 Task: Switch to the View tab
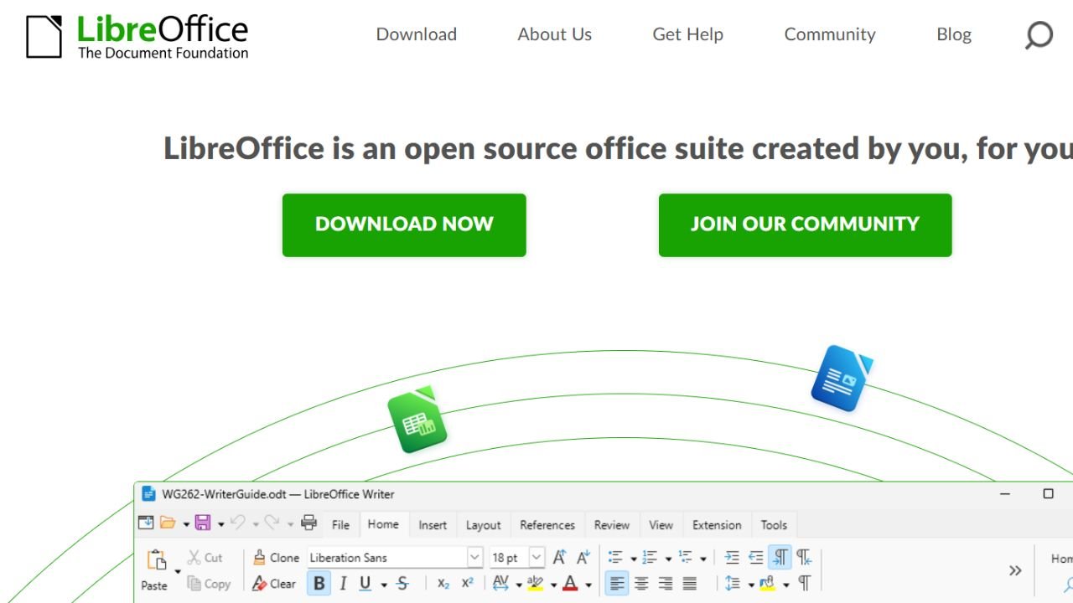tap(661, 525)
